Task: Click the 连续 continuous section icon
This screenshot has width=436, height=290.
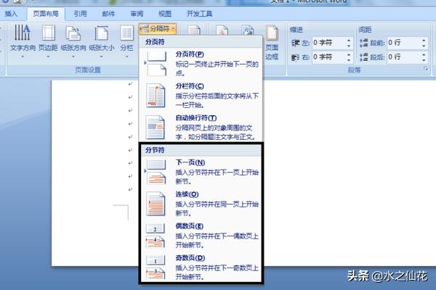Action: [156, 204]
